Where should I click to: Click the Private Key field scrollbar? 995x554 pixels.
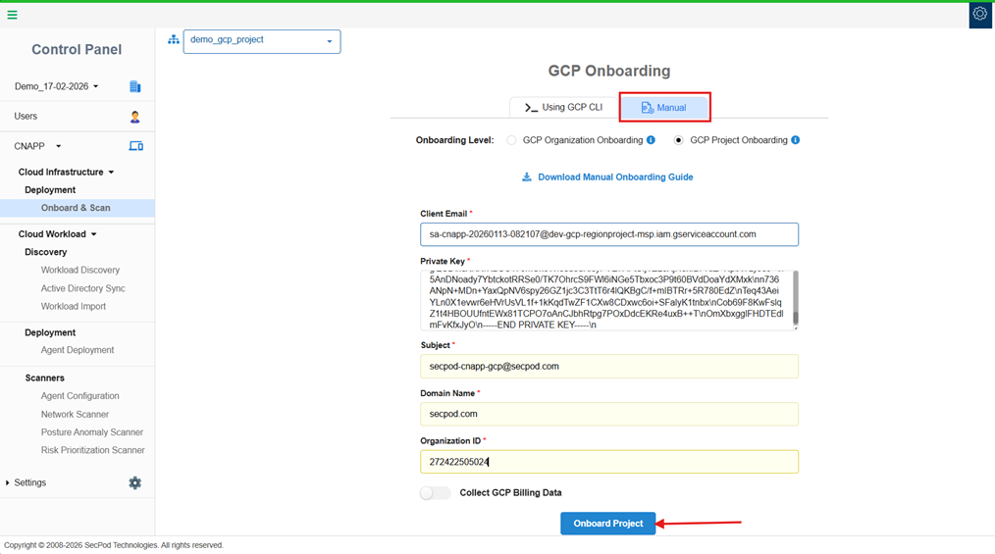click(795, 300)
